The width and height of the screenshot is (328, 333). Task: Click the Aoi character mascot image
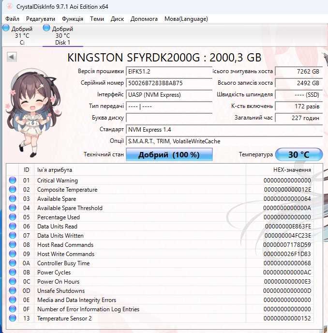(x=34, y=113)
